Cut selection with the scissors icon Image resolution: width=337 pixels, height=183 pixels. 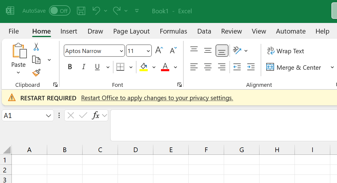(36, 46)
